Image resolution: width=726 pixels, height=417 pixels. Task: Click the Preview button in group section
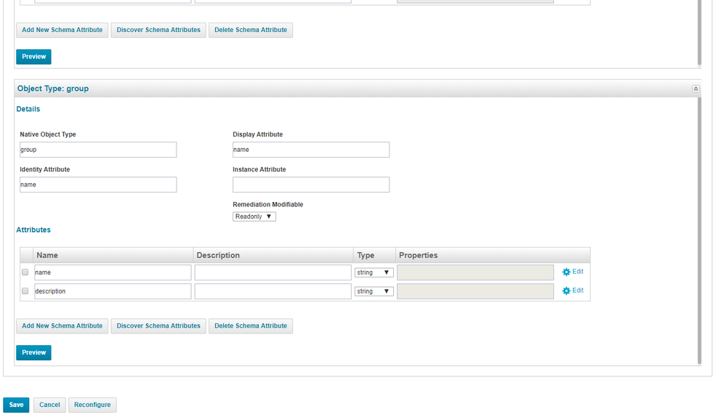(33, 352)
